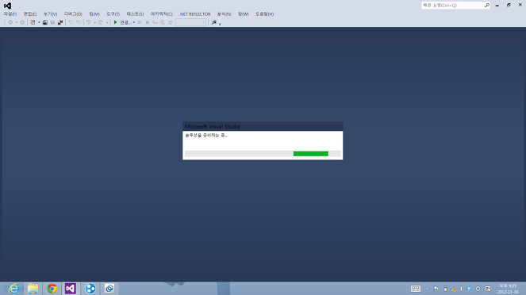Click the Visual Studio logo in the title bar
The height and width of the screenshot is (295, 526).
7,6
